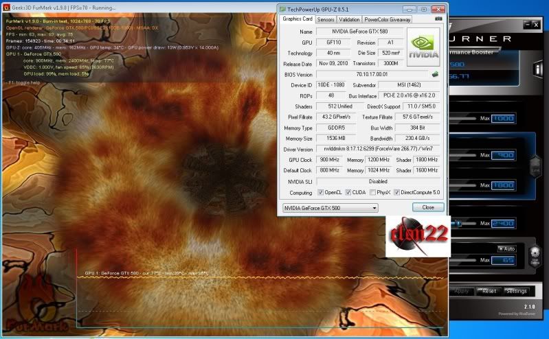Screen dimensions: 549x339
Task: Click the Max 2400 memory clock value box
Action: (503, 223)
